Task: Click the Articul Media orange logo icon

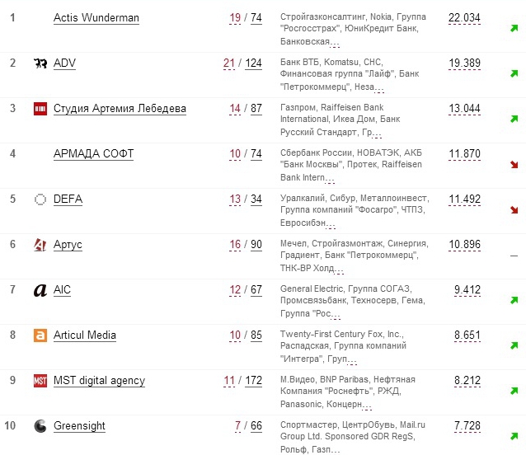Action: [x=40, y=335]
